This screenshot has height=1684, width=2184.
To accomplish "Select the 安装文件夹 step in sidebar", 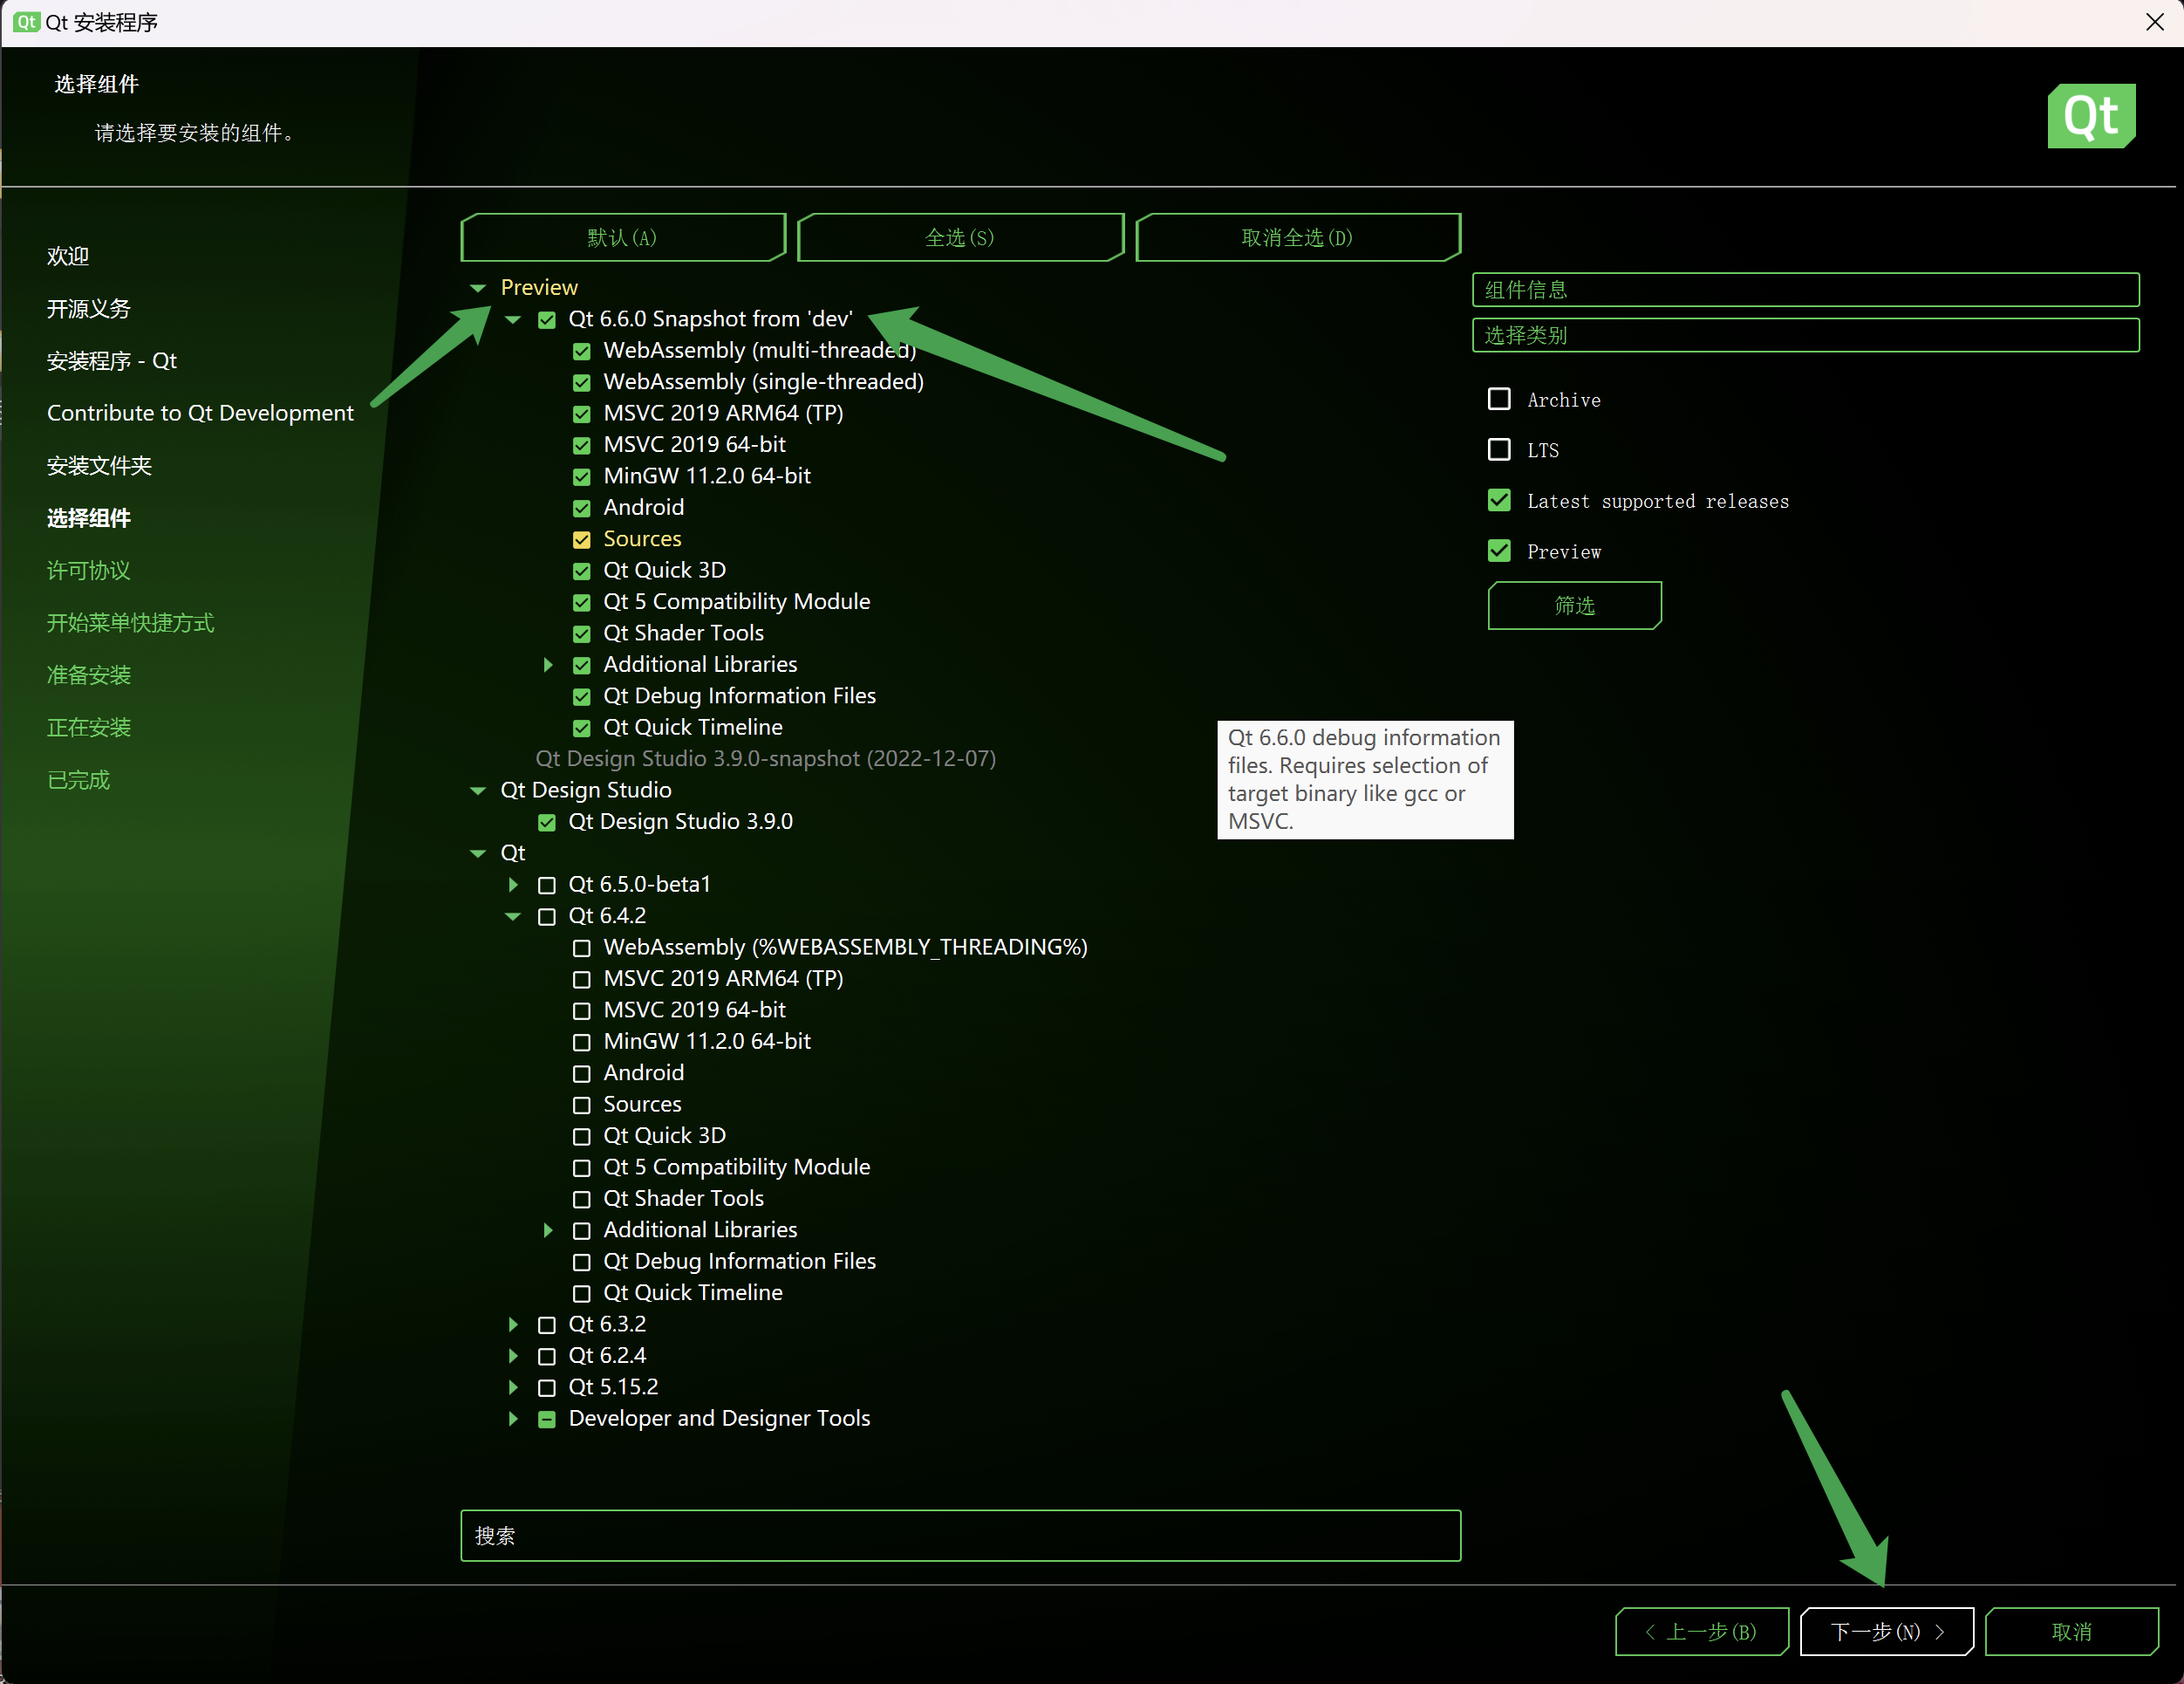I will (99, 466).
